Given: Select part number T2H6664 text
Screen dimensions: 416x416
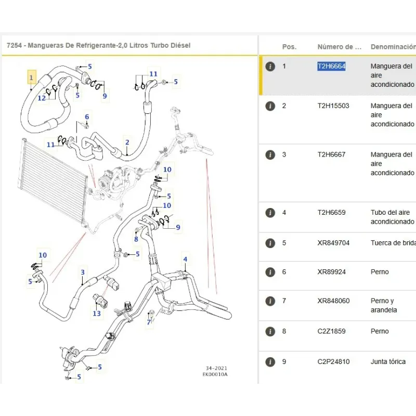Looking at the screenshot, I should [331, 67].
